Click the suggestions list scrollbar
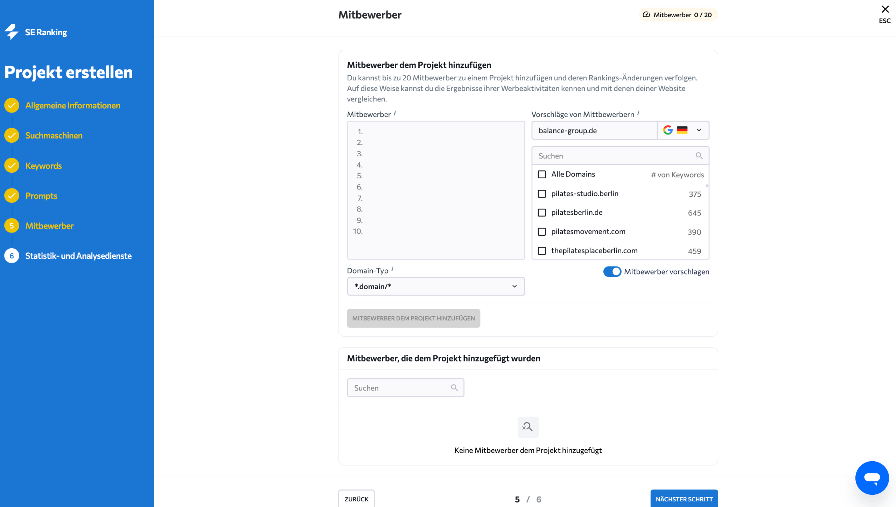Viewport: 896px width, 507px height. [x=707, y=186]
